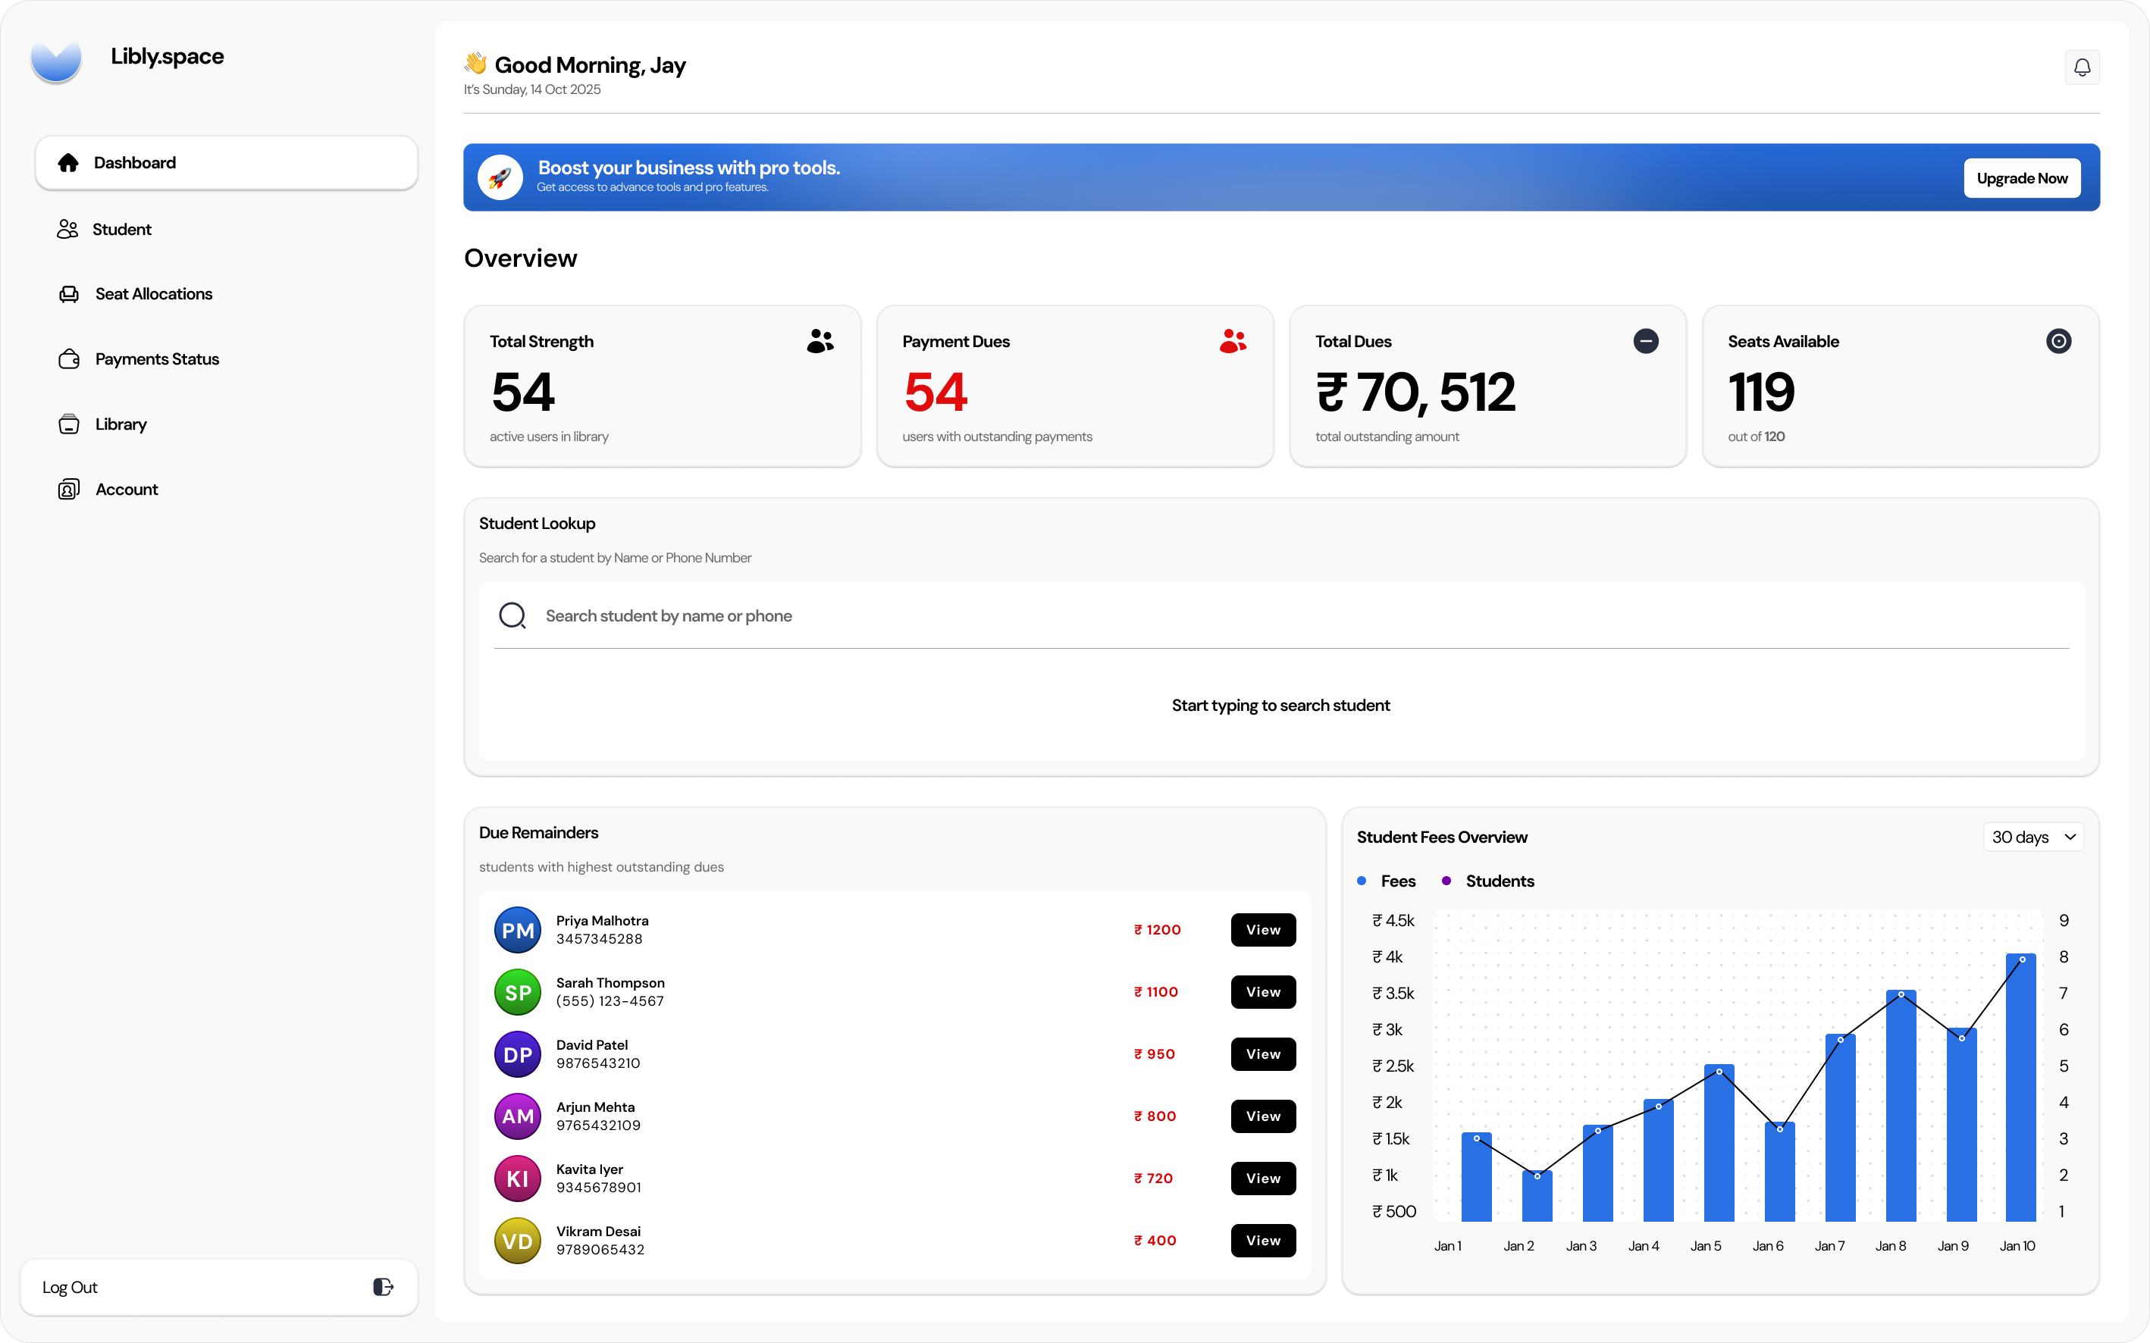Open Payments Status section

click(156, 358)
